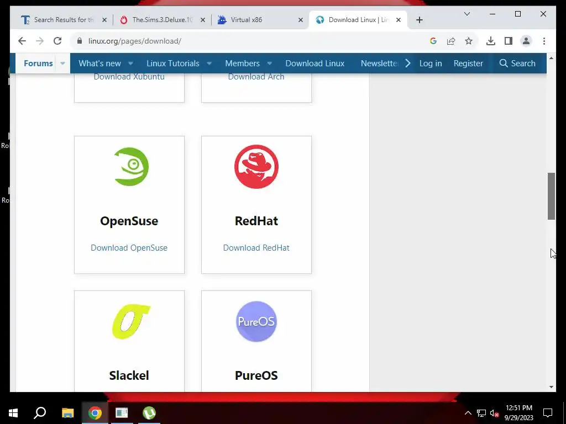Click the Slackel logo image

[x=131, y=322]
